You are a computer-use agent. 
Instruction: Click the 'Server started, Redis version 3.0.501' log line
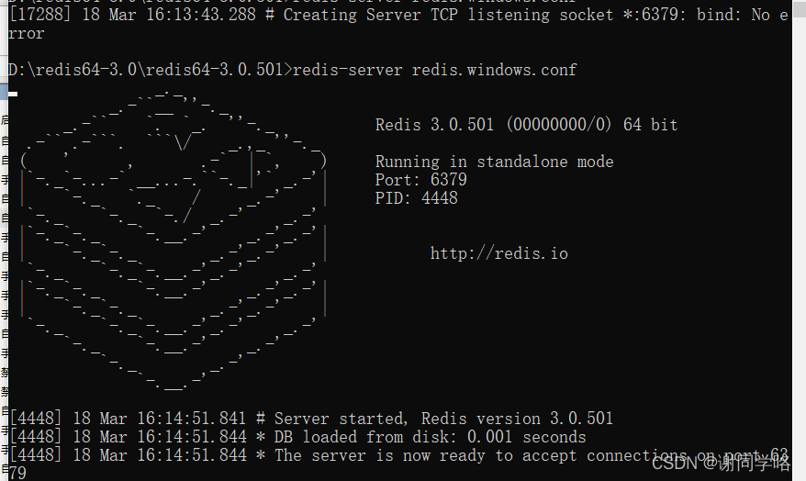coord(311,419)
